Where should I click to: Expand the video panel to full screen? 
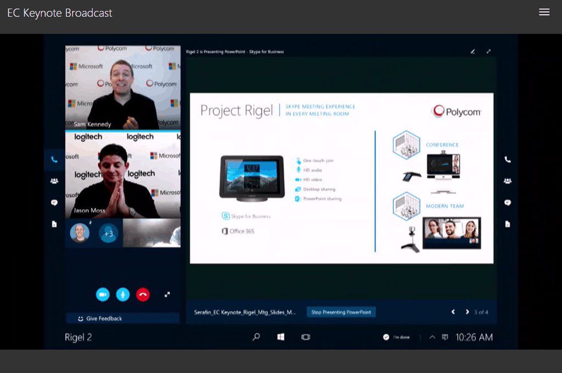click(x=167, y=295)
